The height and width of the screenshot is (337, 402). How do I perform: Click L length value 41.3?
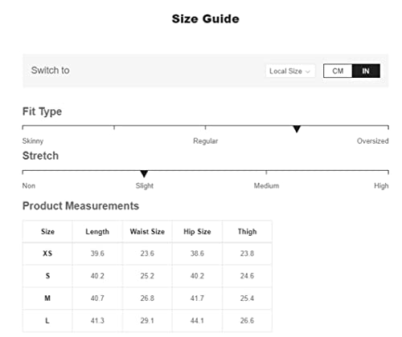click(97, 320)
